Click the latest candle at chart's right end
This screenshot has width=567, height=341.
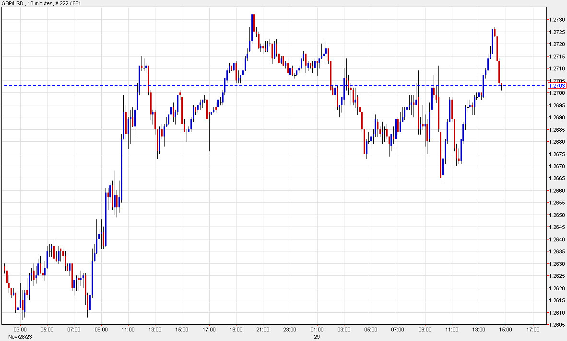501,85
